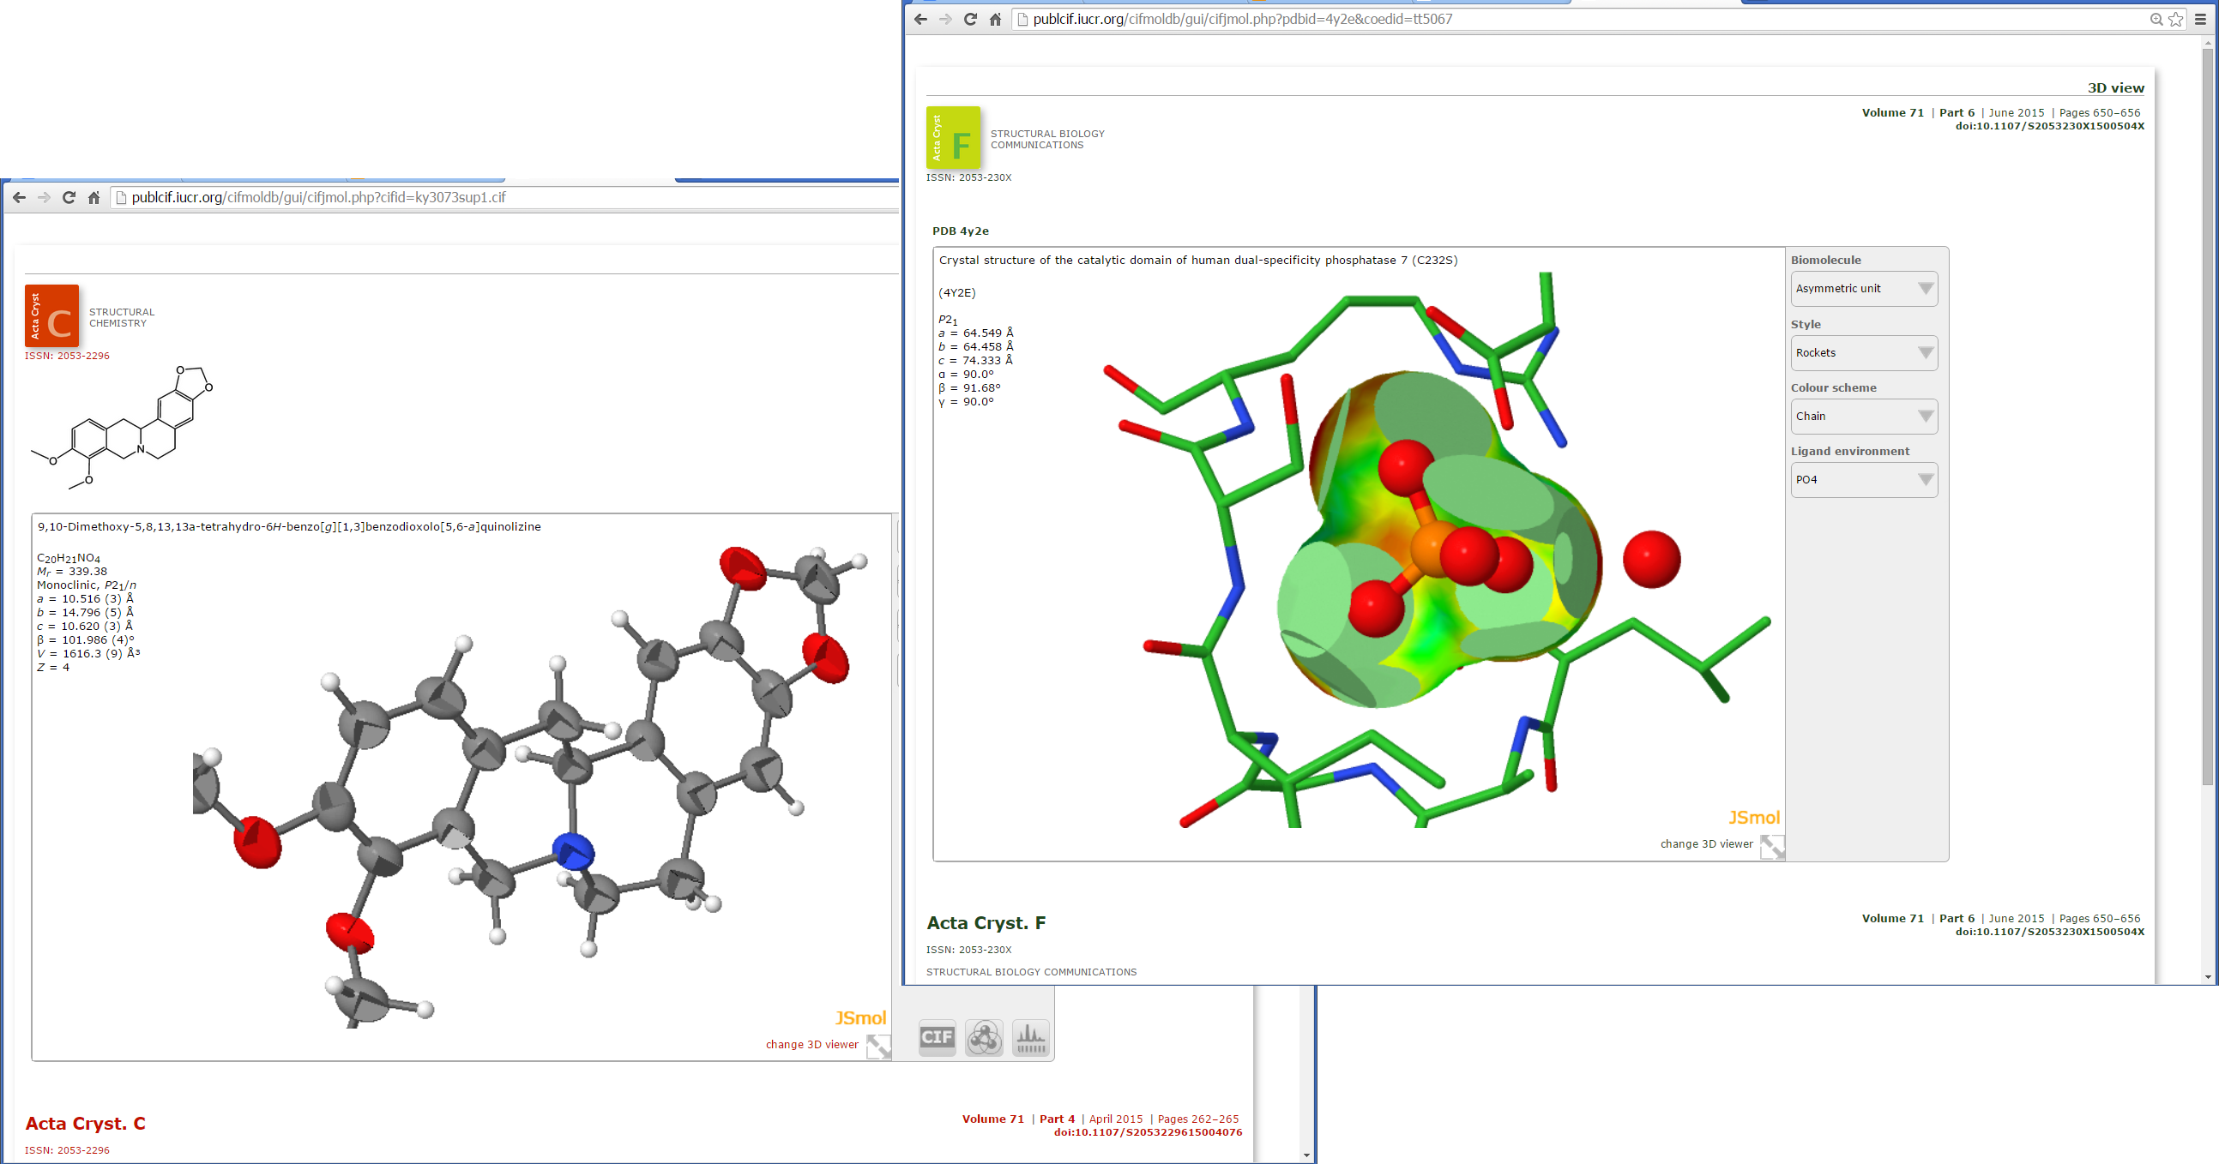Click Home icon in the Acta Cryst. C browser window
This screenshot has height=1164, width=2219.
pos(93,197)
